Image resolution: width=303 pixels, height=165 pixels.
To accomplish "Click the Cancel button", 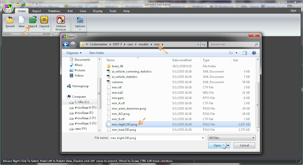I will 244,145.
